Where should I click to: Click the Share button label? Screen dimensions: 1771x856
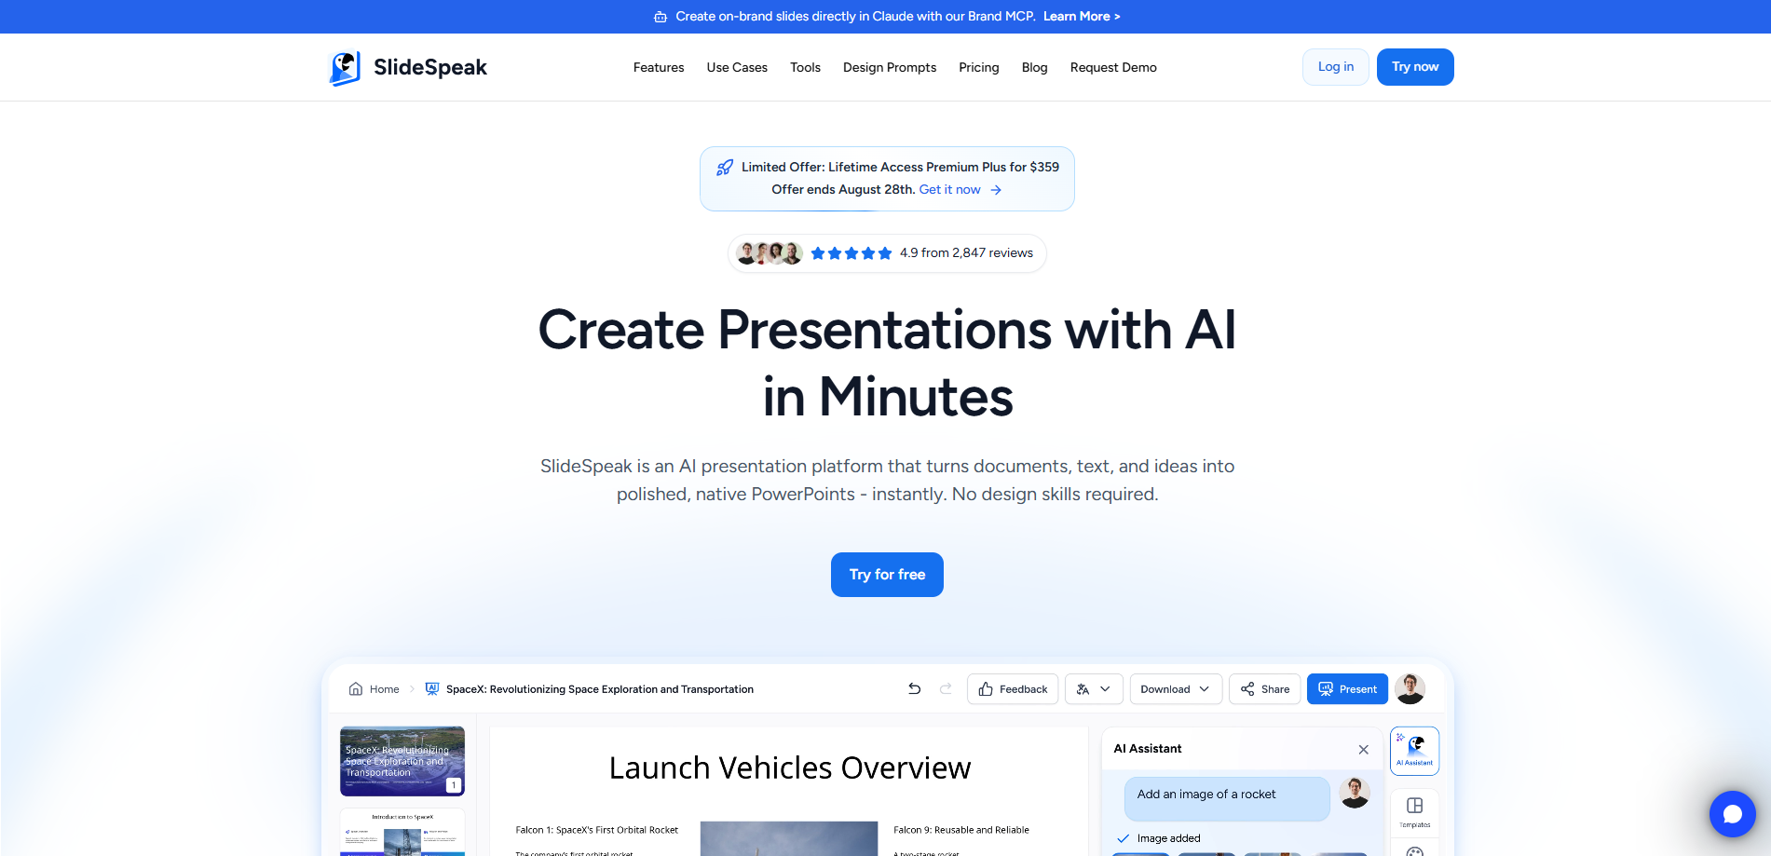coord(1275,689)
